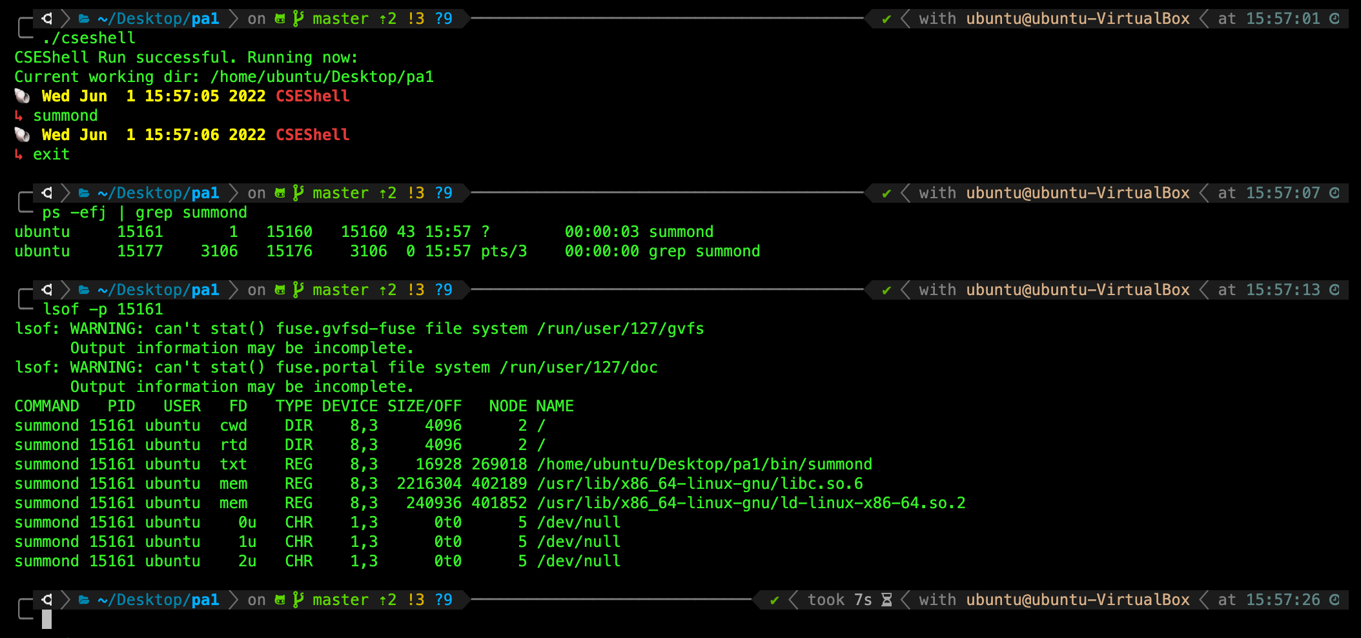Click the NAME column header in lsof output

(x=554, y=406)
